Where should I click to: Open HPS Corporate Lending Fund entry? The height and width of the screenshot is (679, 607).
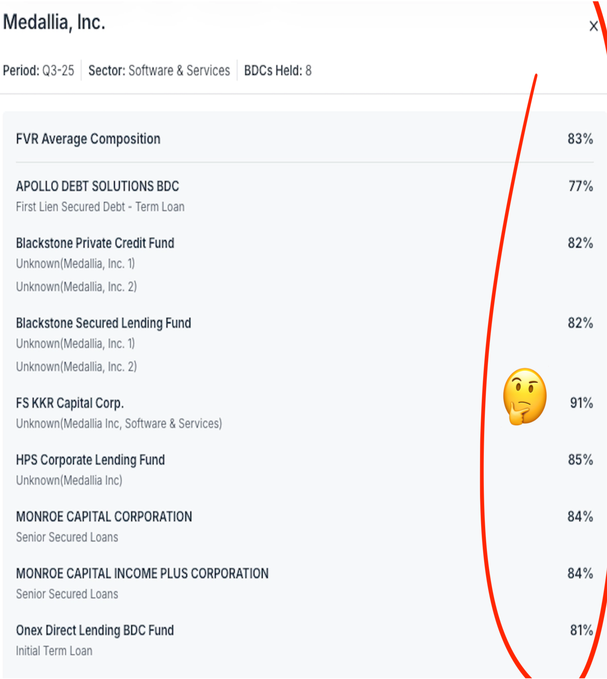90,460
